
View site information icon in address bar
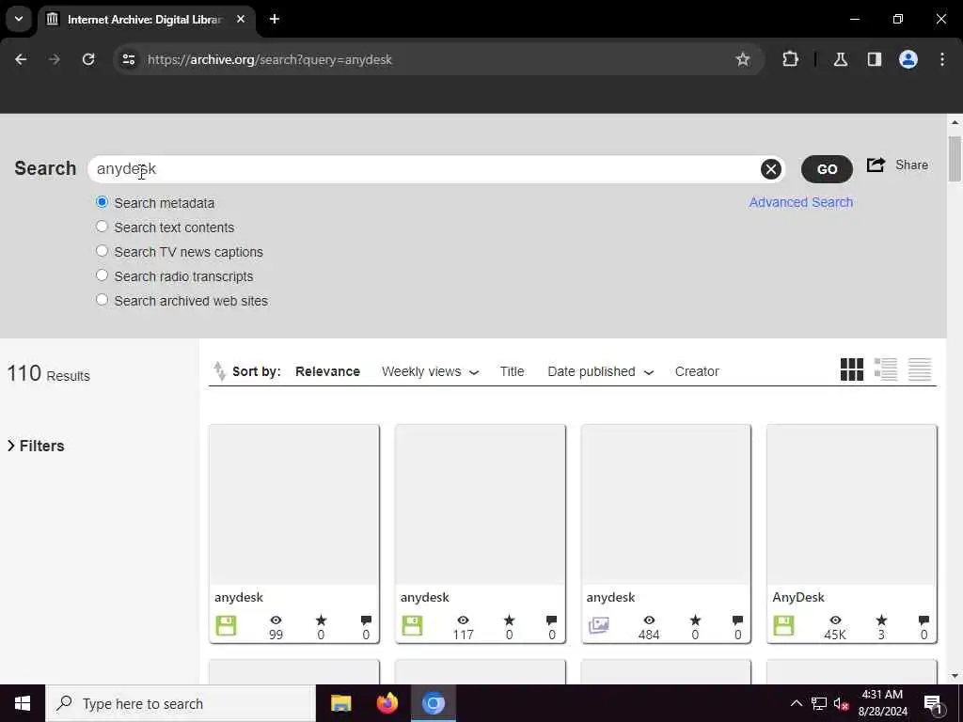(129, 59)
